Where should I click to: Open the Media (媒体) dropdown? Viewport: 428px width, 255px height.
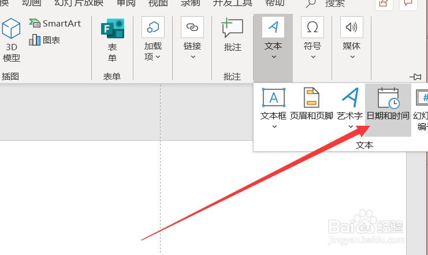tap(352, 38)
